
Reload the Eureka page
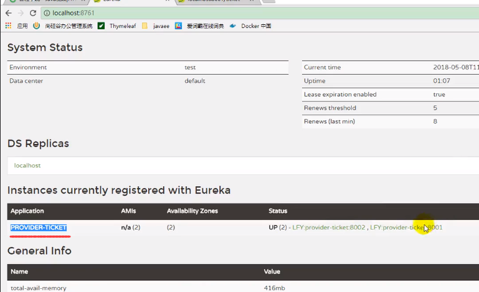point(33,13)
